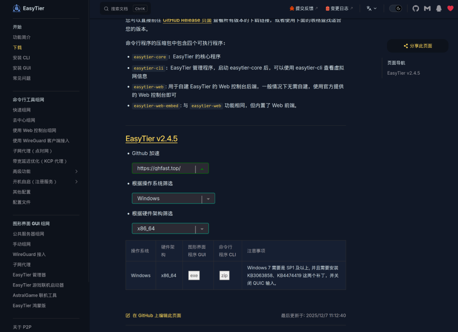The height and width of the screenshot is (332, 458).
Task: Open the Github 加速 mirror dropdown
Action: [x=202, y=169]
